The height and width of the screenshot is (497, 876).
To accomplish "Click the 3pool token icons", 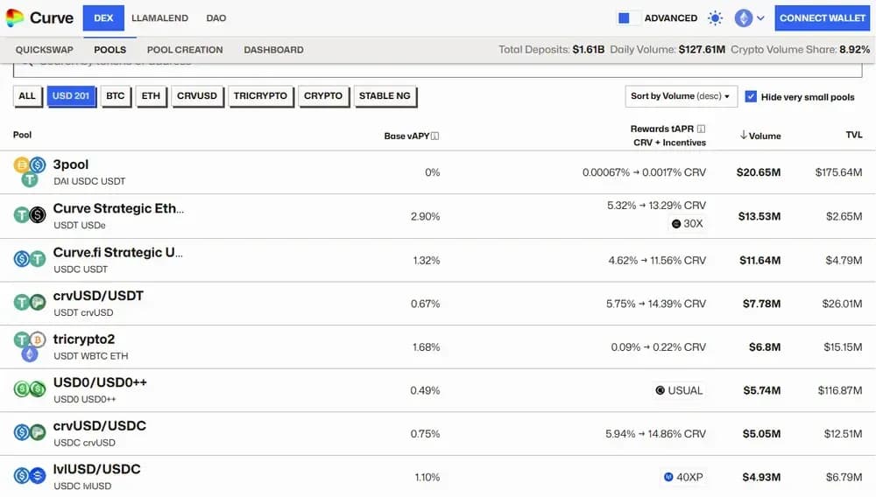I will coord(30,171).
